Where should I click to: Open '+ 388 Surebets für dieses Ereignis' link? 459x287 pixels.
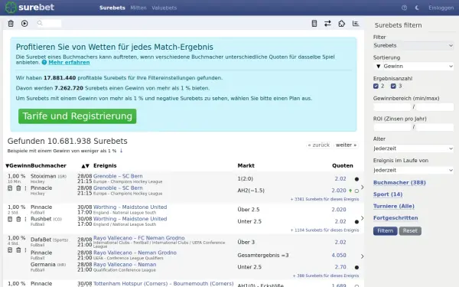click(x=326, y=276)
